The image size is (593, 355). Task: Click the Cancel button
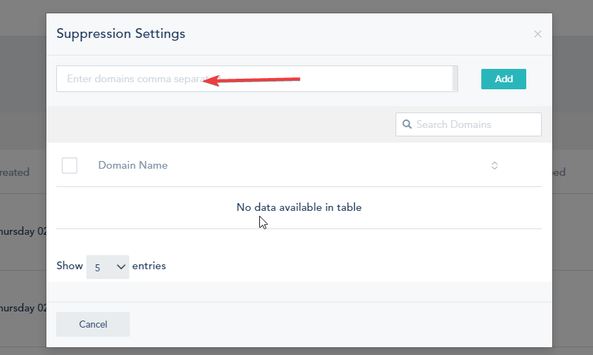click(x=93, y=324)
